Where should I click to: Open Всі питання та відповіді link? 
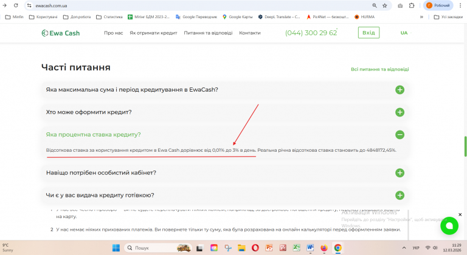tap(379, 69)
